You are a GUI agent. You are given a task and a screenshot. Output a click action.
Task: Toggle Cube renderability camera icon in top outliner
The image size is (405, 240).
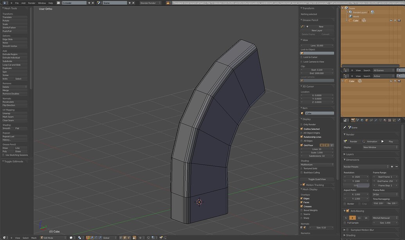(399, 21)
